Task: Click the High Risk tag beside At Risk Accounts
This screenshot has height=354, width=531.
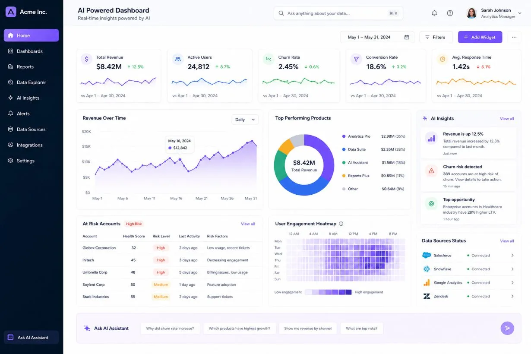Action: click(x=134, y=224)
